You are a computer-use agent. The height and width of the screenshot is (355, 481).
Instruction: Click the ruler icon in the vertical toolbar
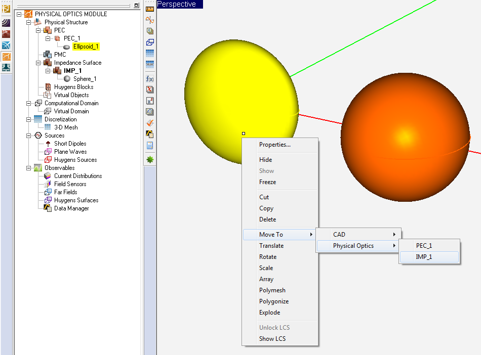pyautogui.click(x=150, y=9)
